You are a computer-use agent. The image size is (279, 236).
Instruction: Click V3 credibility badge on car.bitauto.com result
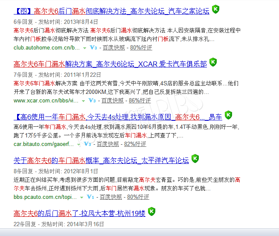tap(87, 144)
